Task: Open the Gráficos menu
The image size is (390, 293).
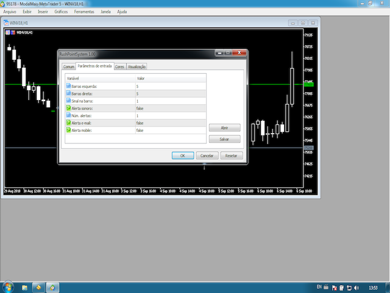Action: click(x=61, y=12)
